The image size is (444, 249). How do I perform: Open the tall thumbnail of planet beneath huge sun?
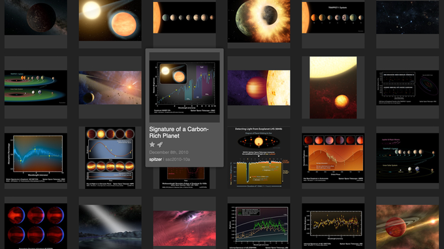pyautogui.click(x=333, y=87)
